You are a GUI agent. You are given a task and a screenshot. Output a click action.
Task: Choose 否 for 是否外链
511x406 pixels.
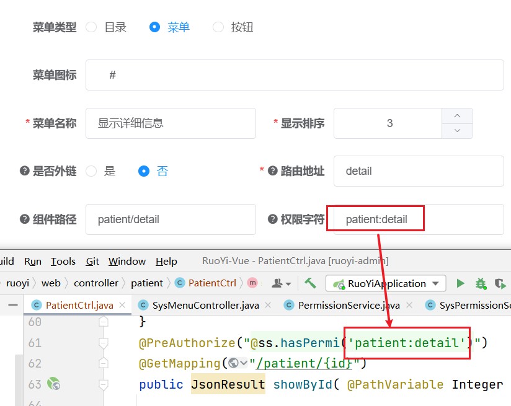click(144, 171)
